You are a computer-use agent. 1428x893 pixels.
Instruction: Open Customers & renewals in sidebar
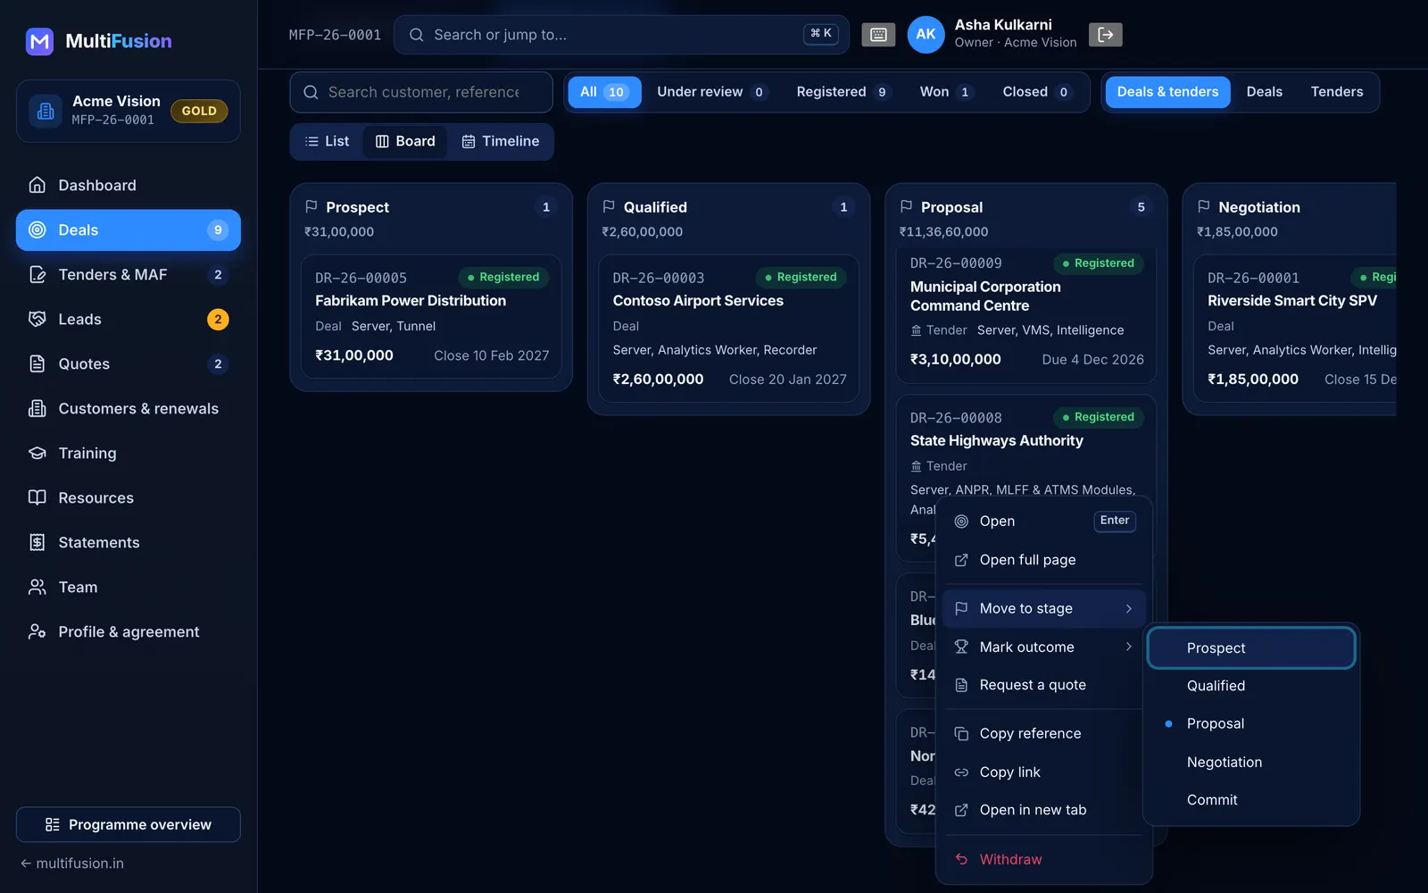[129, 409]
